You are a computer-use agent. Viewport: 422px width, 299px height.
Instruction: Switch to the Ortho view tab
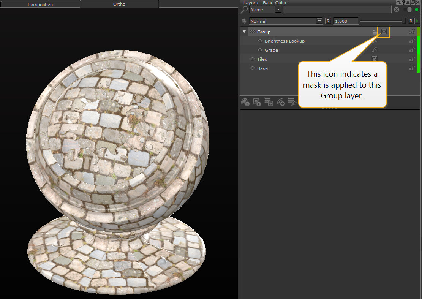tap(119, 5)
